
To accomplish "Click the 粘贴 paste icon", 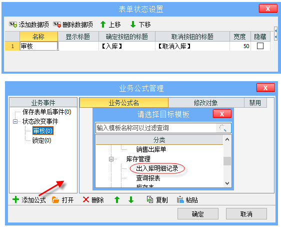I will click(x=180, y=200).
